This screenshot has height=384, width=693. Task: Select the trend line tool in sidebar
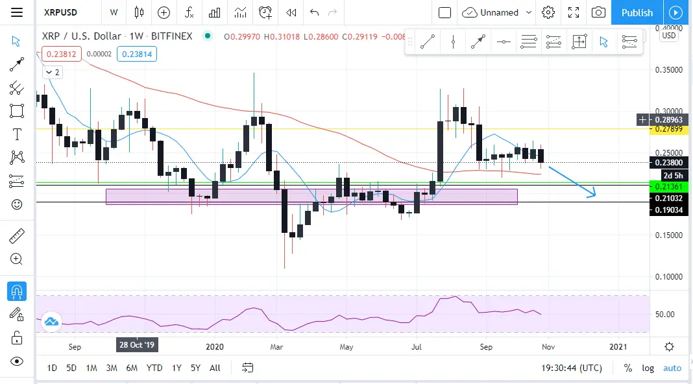click(16, 64)
